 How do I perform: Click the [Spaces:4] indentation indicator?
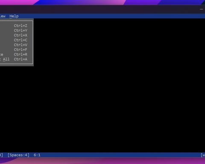(x=18, y=155)
